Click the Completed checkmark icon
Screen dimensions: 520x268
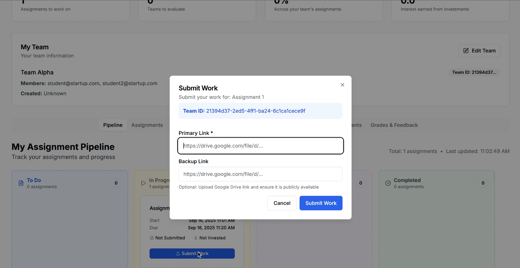(388, 183)
